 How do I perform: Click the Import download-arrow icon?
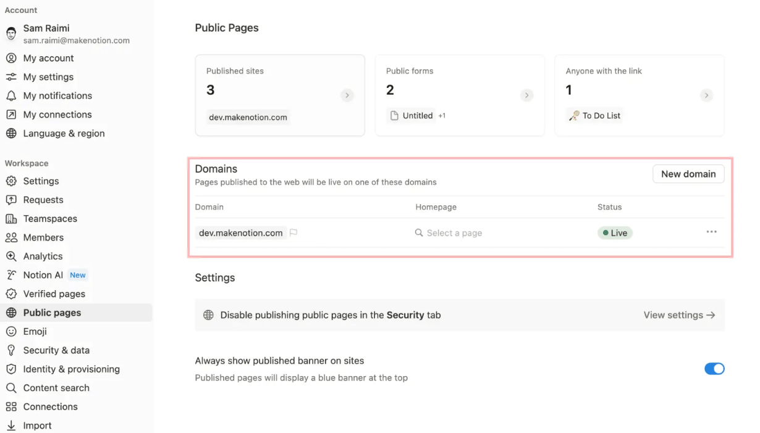[11, 426]
